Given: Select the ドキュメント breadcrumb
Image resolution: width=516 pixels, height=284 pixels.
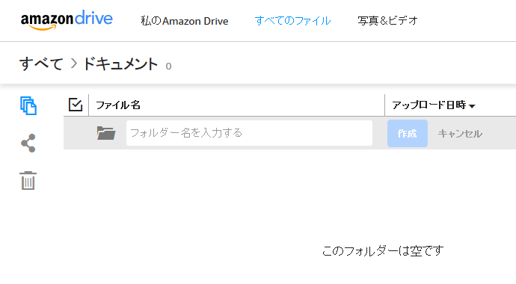Looking at the screenshot, I should click(x=120, y=64).
